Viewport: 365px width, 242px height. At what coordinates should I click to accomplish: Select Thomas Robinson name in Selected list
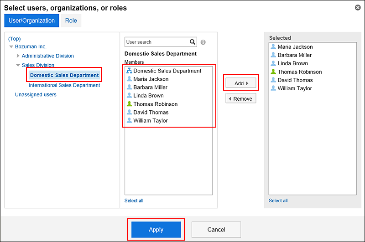click(x=300, y=72)
